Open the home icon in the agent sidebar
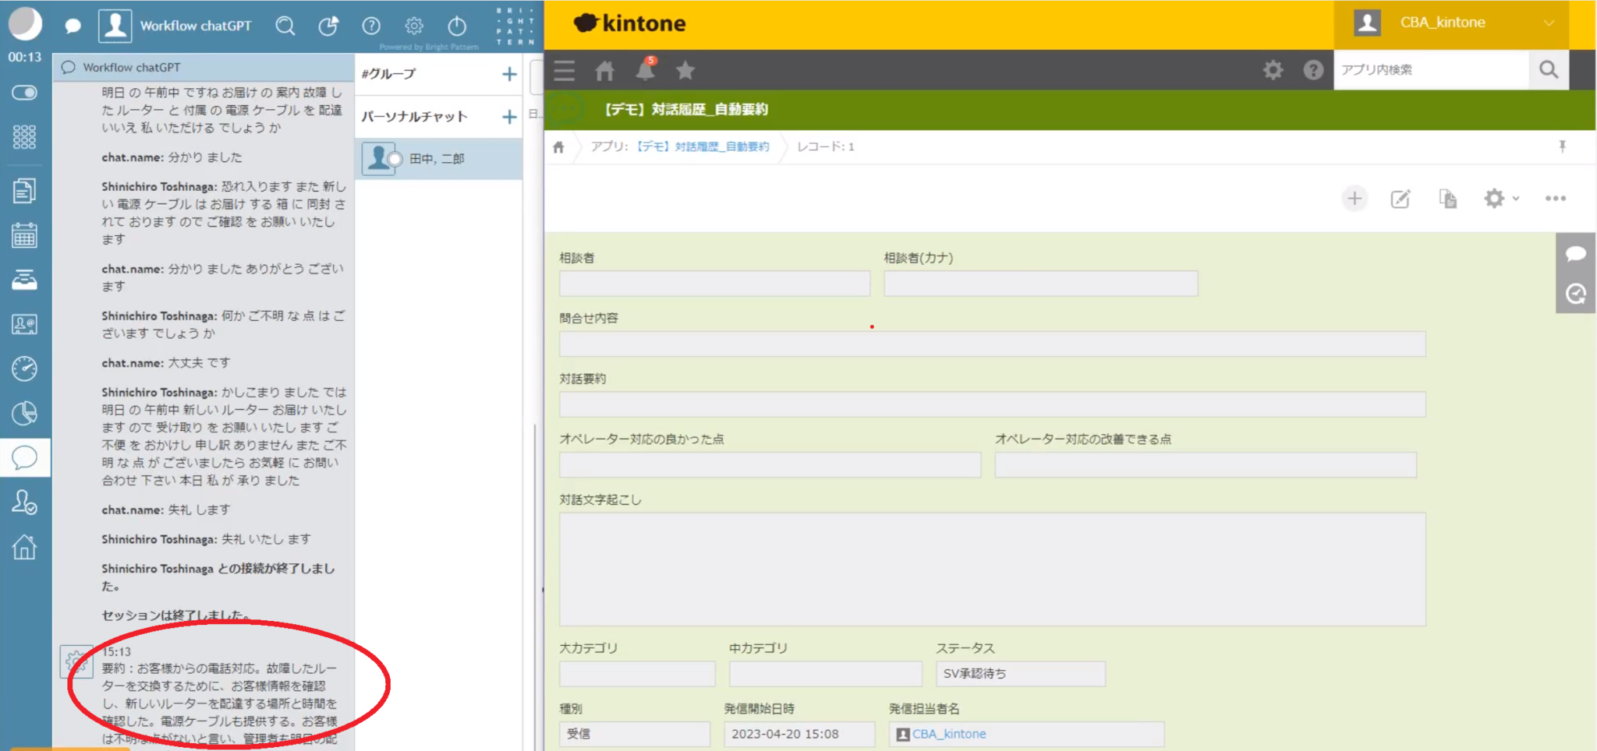Viewport: 1597px width, 751px height. coord(24,548)
